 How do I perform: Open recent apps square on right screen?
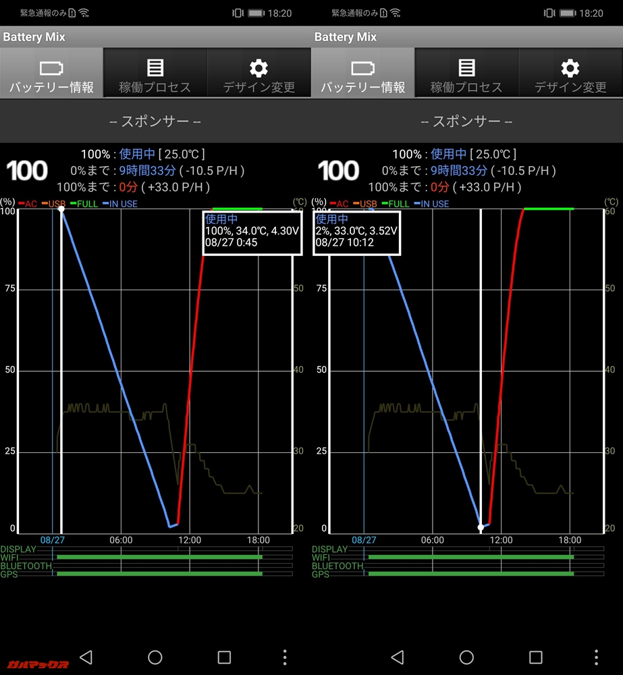pyautogui.click(x=536, y=657)
